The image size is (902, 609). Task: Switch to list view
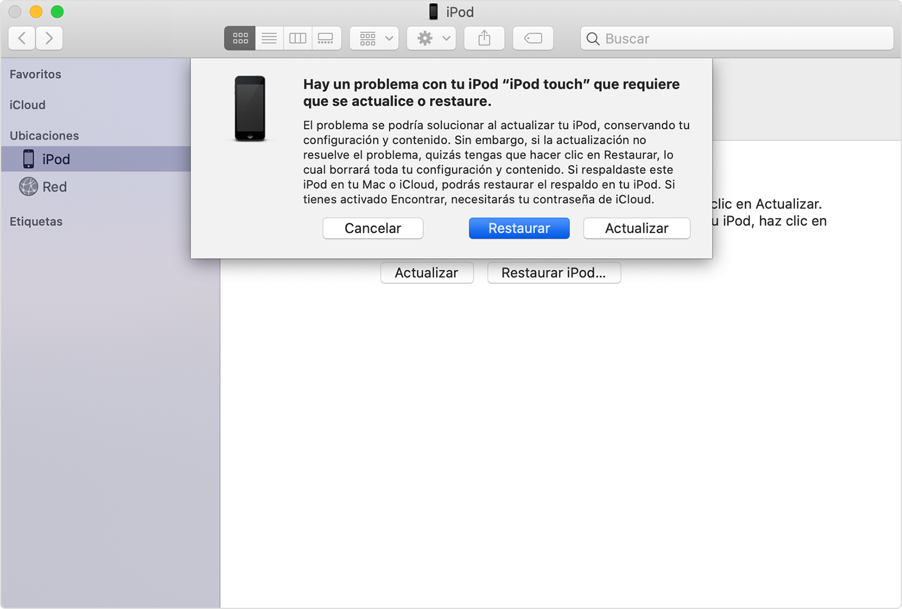click(269, 39)
